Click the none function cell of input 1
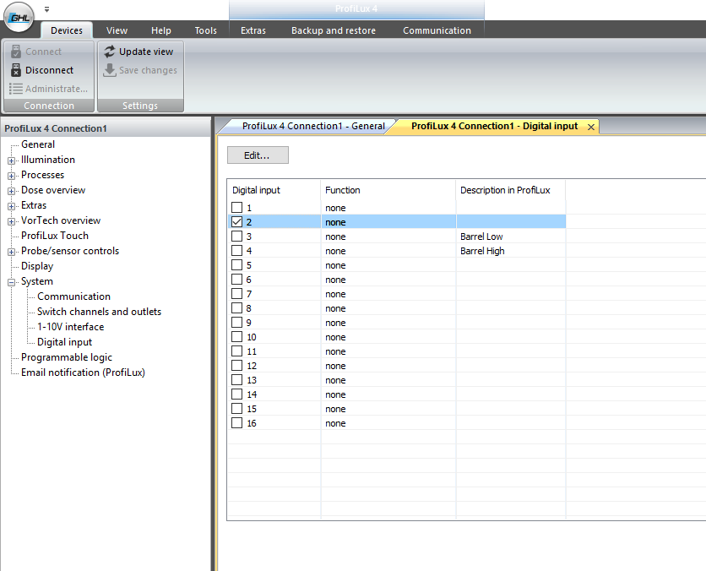Screen dimensions: 706x571 (x=388, y=208)
